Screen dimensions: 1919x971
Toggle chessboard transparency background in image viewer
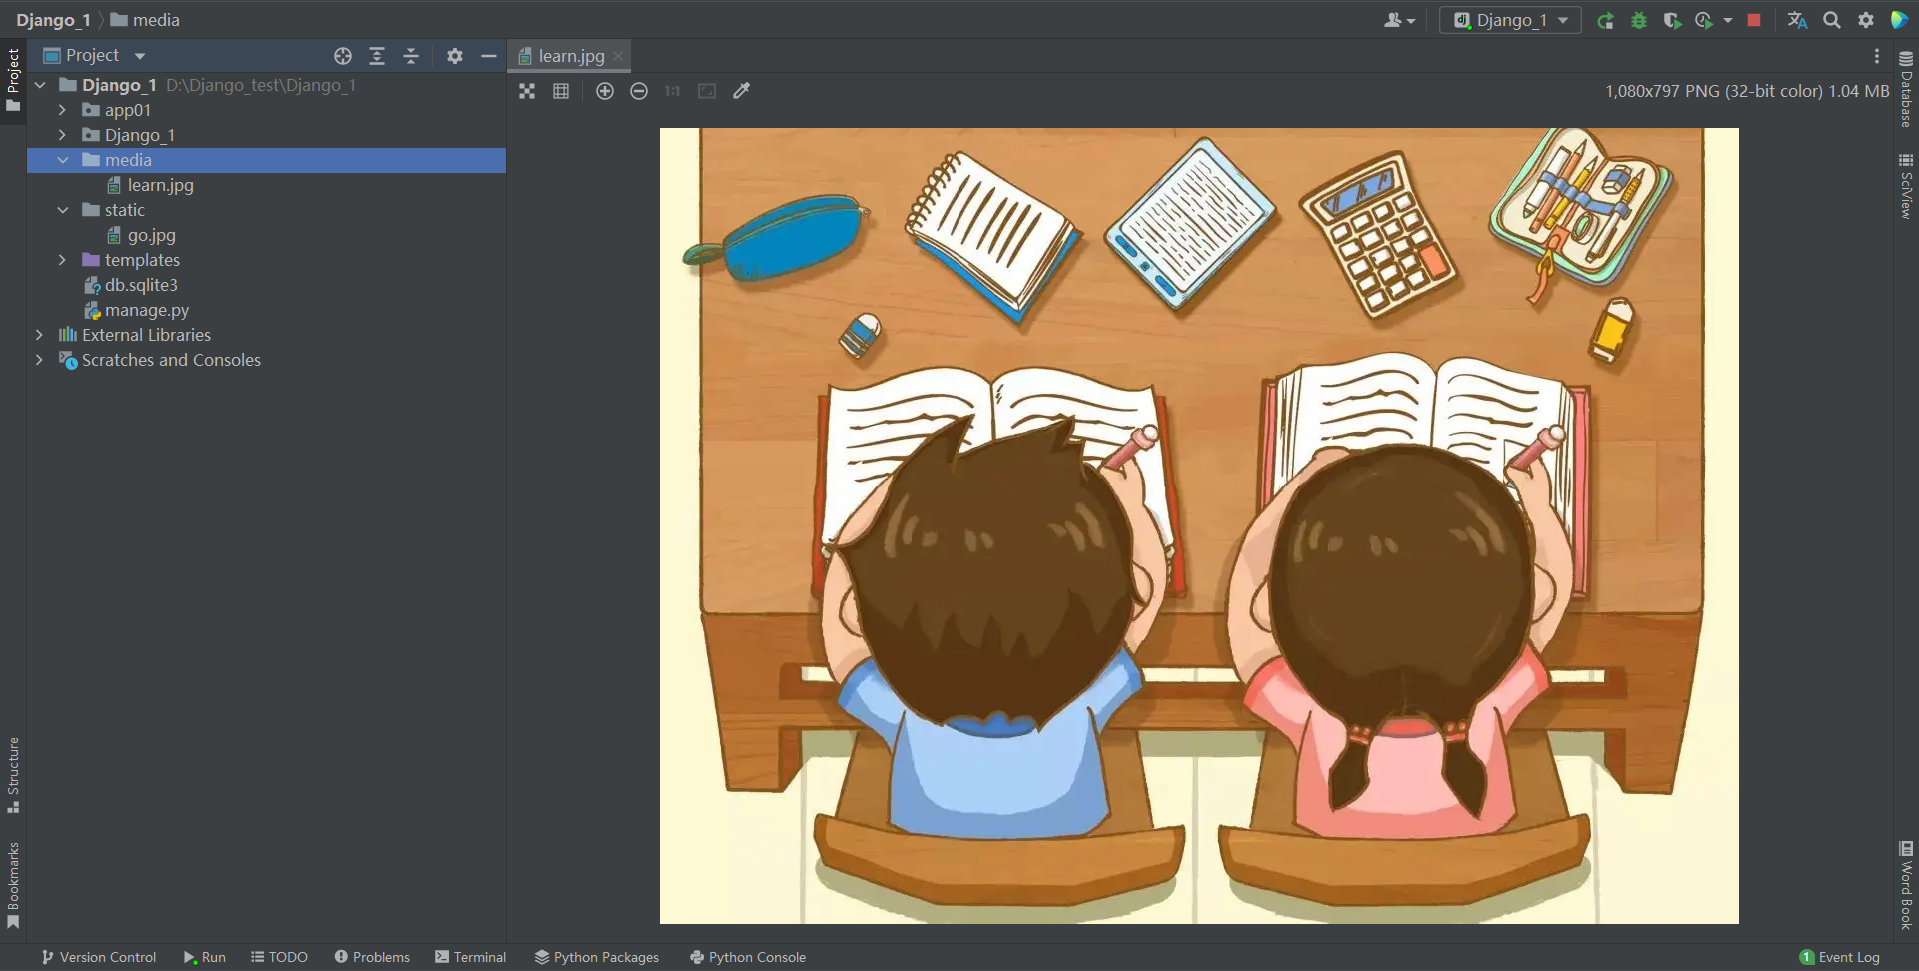point(527,91)
